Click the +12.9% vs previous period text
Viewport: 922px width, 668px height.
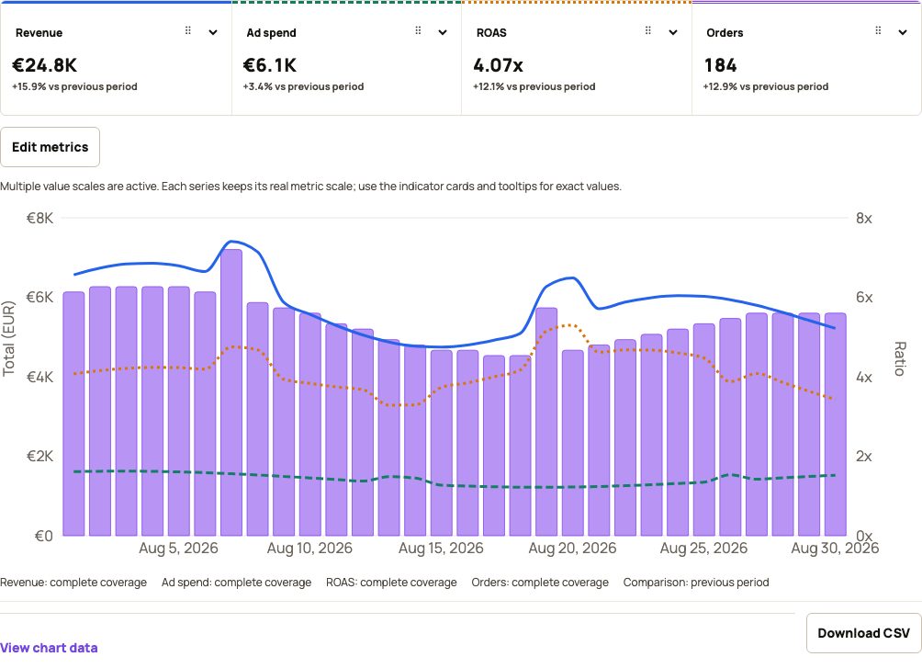coord(765,86)
